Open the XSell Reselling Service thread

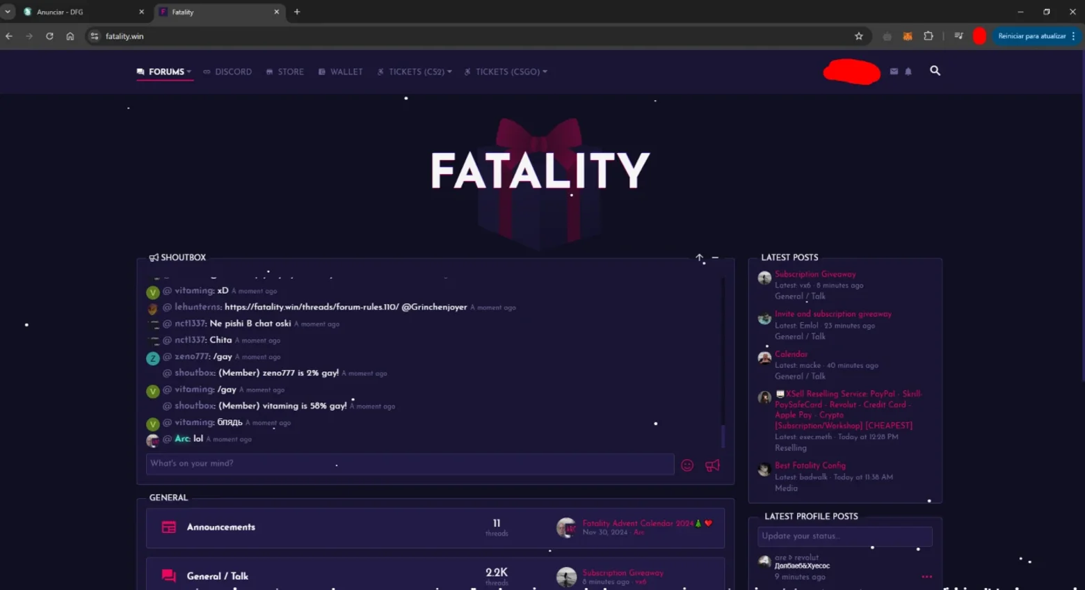[849, 409]
